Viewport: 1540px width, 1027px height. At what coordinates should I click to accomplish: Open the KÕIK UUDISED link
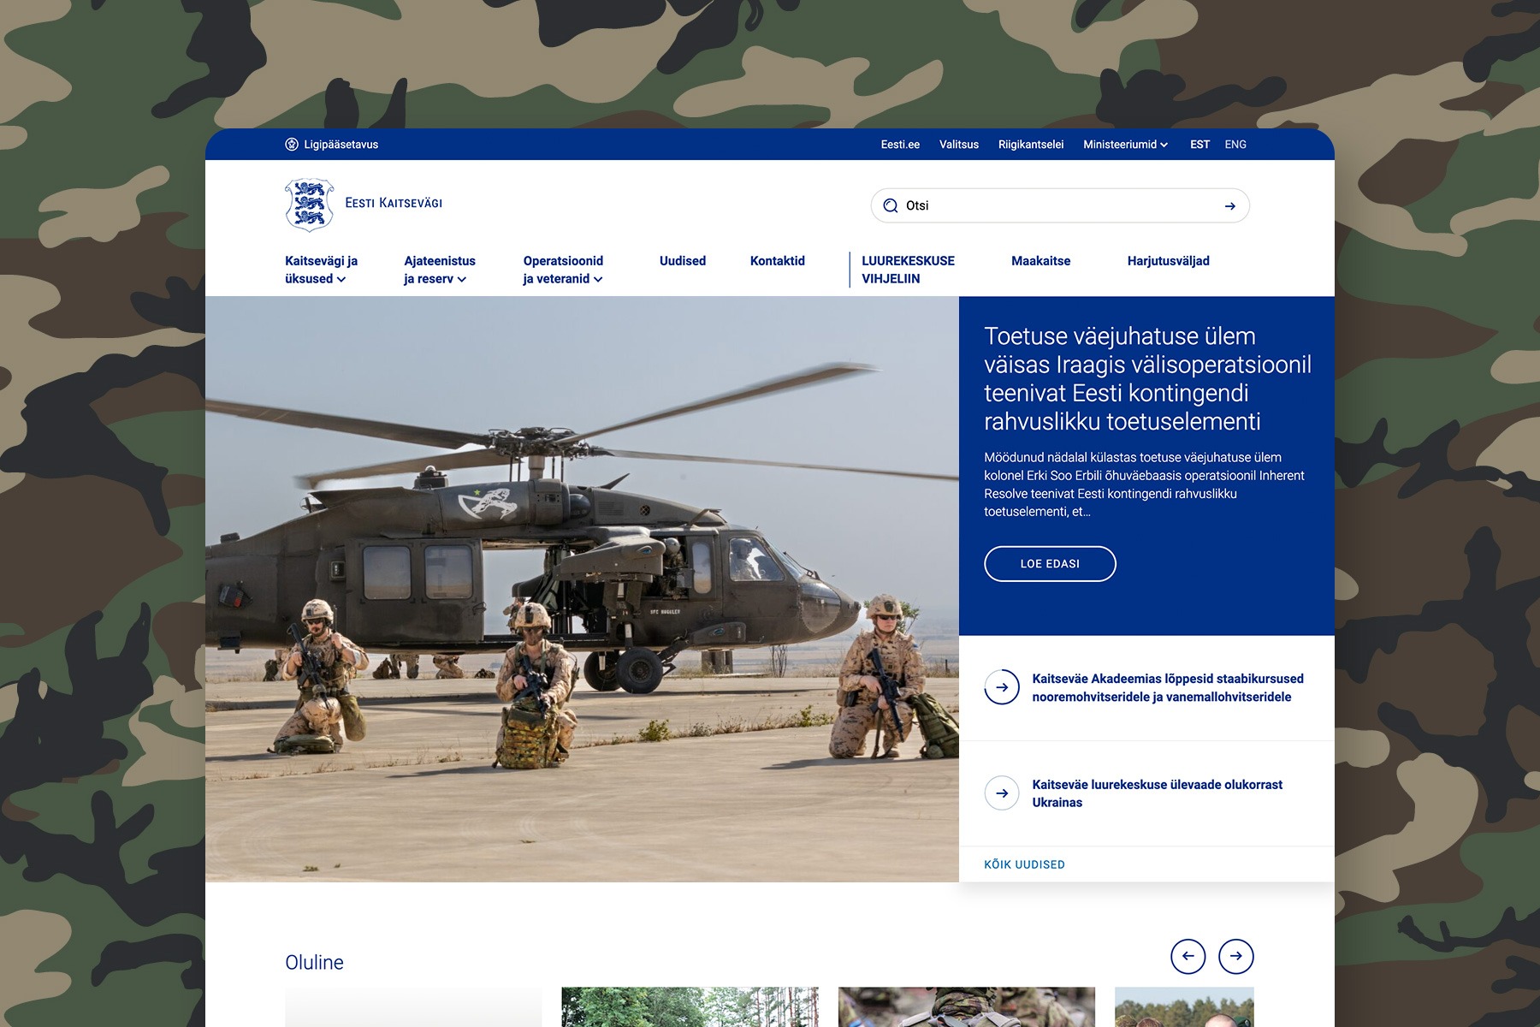tap(1024, 864)
